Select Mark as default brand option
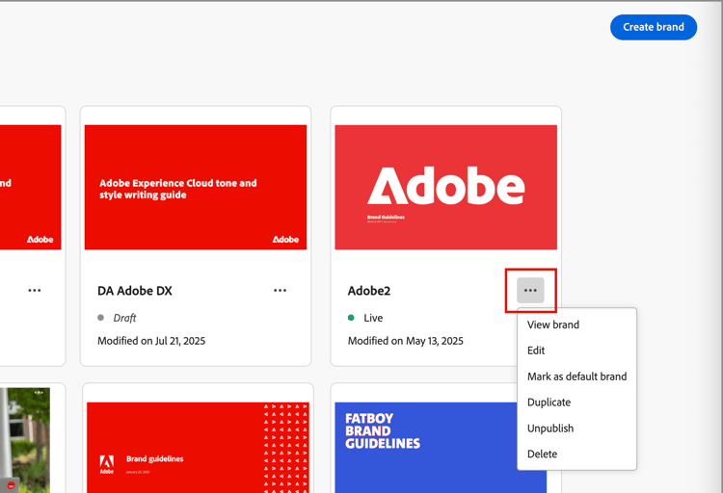 (576, 376)
